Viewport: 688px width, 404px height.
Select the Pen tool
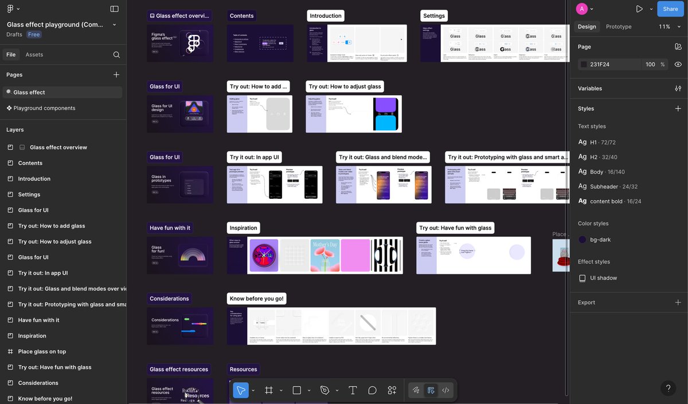click(x=325, y=390)
